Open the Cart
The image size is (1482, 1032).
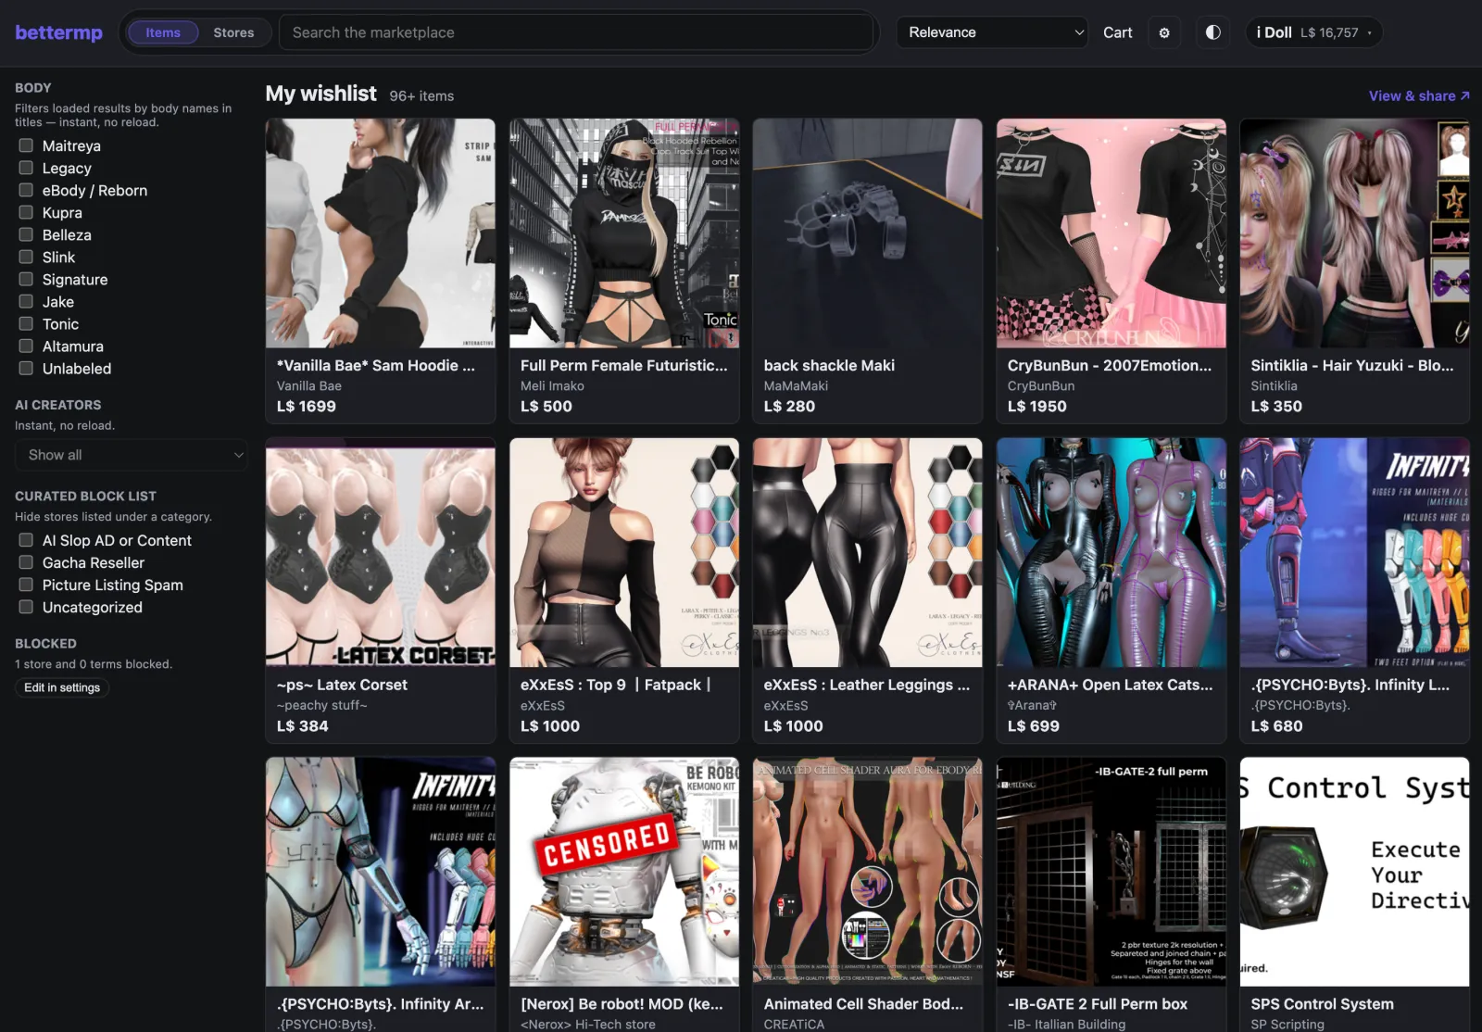1118,32
